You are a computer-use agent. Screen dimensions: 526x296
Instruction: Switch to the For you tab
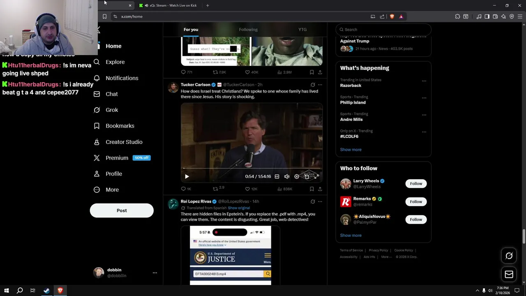pyautogui.click(x=191, y=30)
